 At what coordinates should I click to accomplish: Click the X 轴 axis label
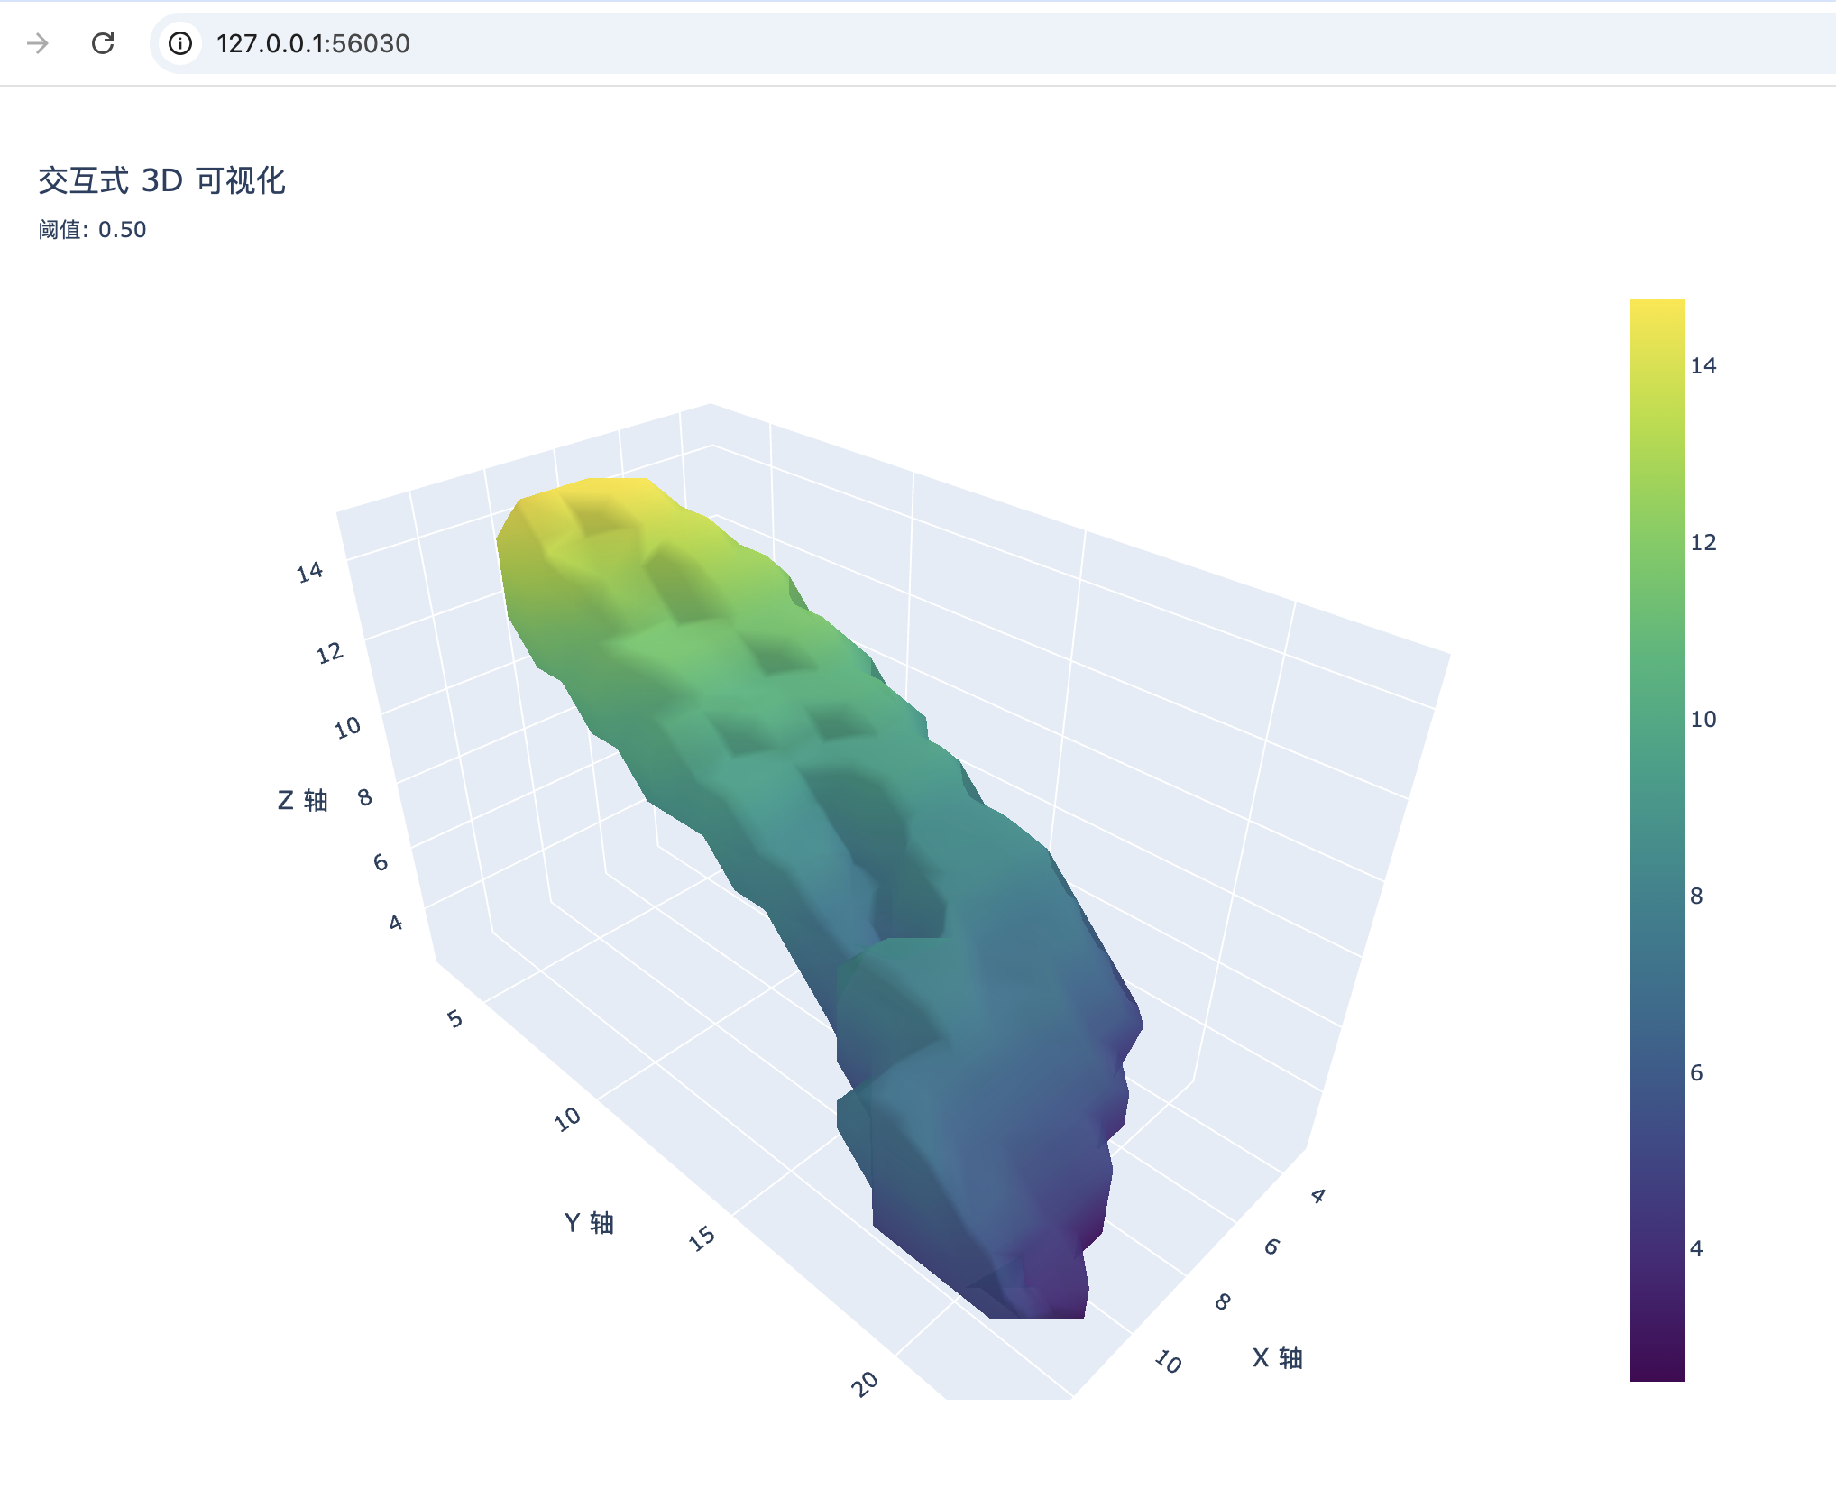(1277, 1357)
